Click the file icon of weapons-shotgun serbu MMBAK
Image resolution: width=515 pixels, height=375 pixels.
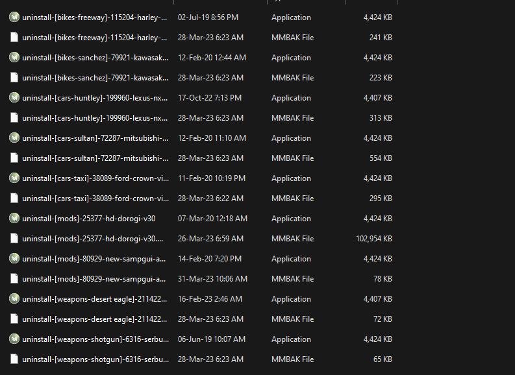[14, 359]
